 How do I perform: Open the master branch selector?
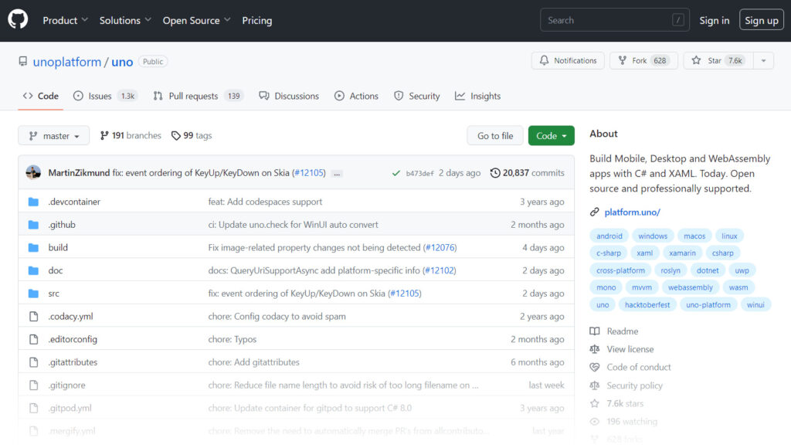coord(53,136)
